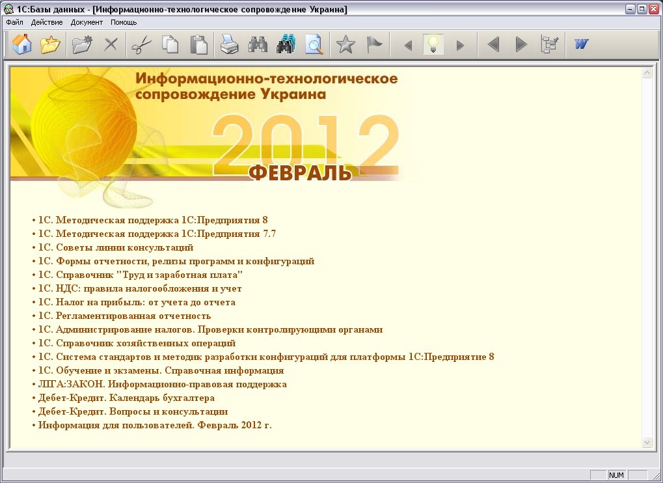Open Обучение и экзамены link
The height and width of the screenshot is (483, 663).
161,370
